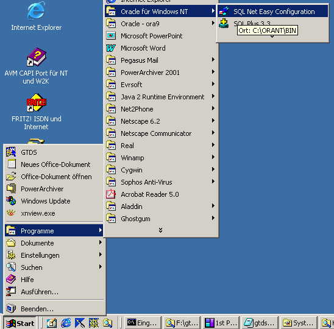
Task: Click the Acrobat Reader 5.0 icon
Action: click(x=111, y=194)
